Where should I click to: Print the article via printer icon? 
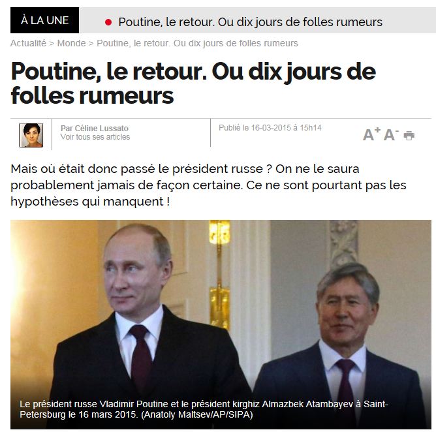coord(409,135)
